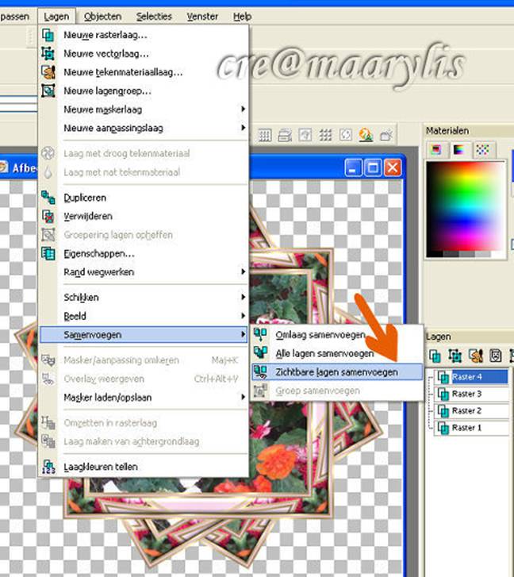Click new art media layer icon in Lagen palette

coord(476,356)
